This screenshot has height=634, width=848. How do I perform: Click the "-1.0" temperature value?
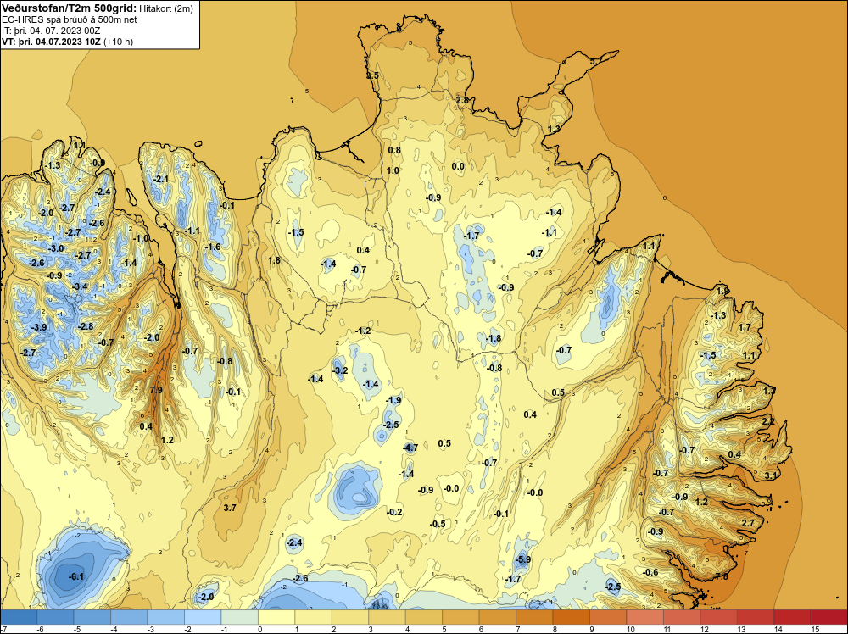tap(141, 238)
